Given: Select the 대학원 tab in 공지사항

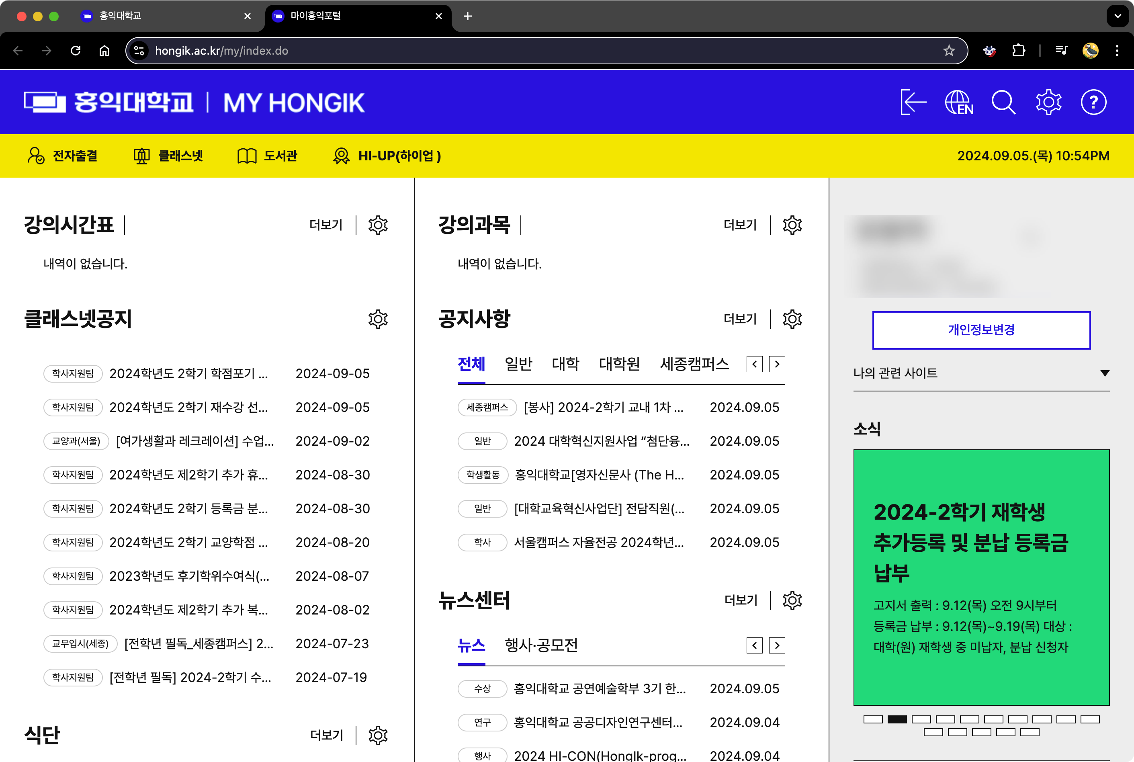Looking at the screenshot, I should tap(620, 364).
